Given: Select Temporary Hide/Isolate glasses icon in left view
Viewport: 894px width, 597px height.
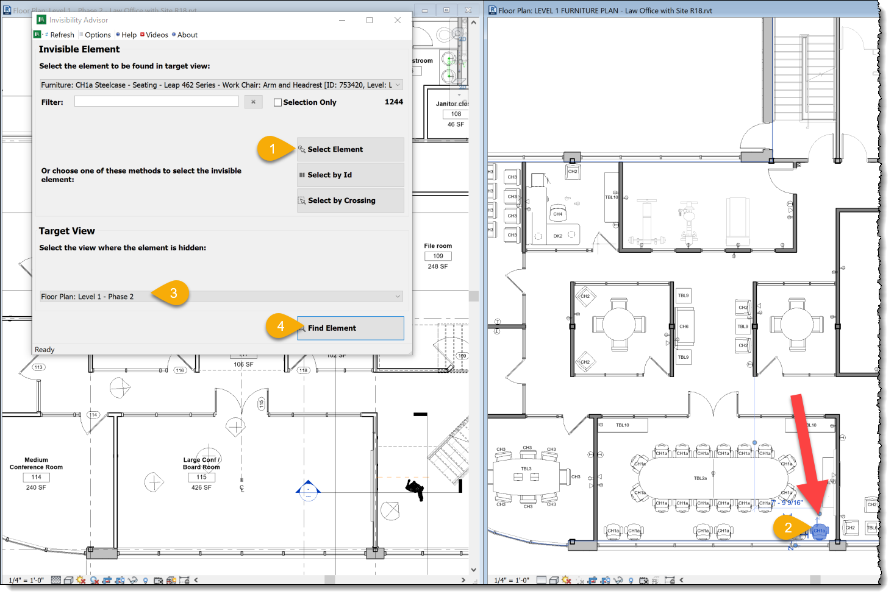Looking at the screenshot, I should [x=132, y=580].
